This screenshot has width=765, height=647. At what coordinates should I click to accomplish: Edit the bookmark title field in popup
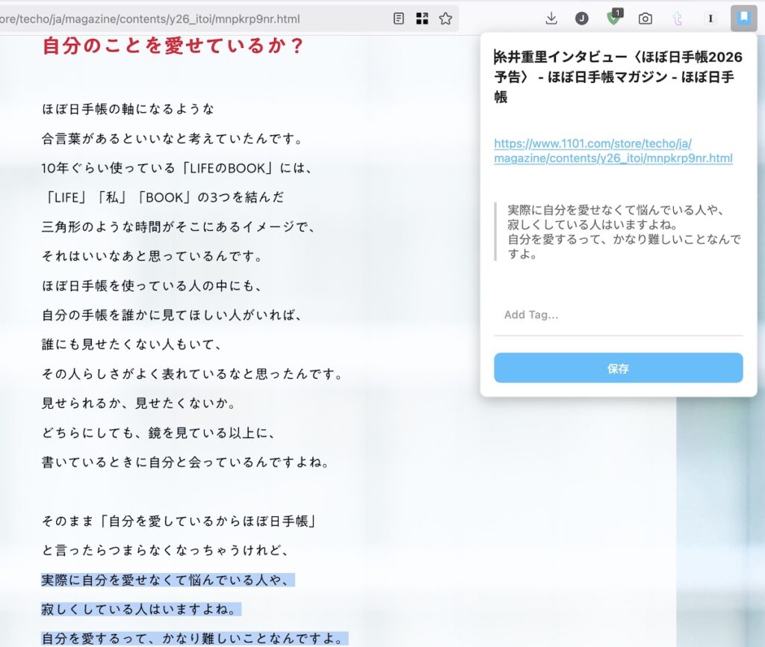pyautogui.click(x=618, y=77)
